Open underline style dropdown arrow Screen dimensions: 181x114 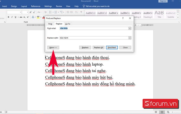[18, 17]
